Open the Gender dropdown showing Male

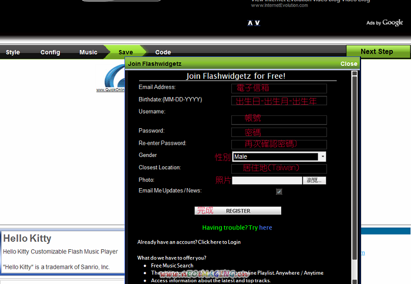coord(279,156)
